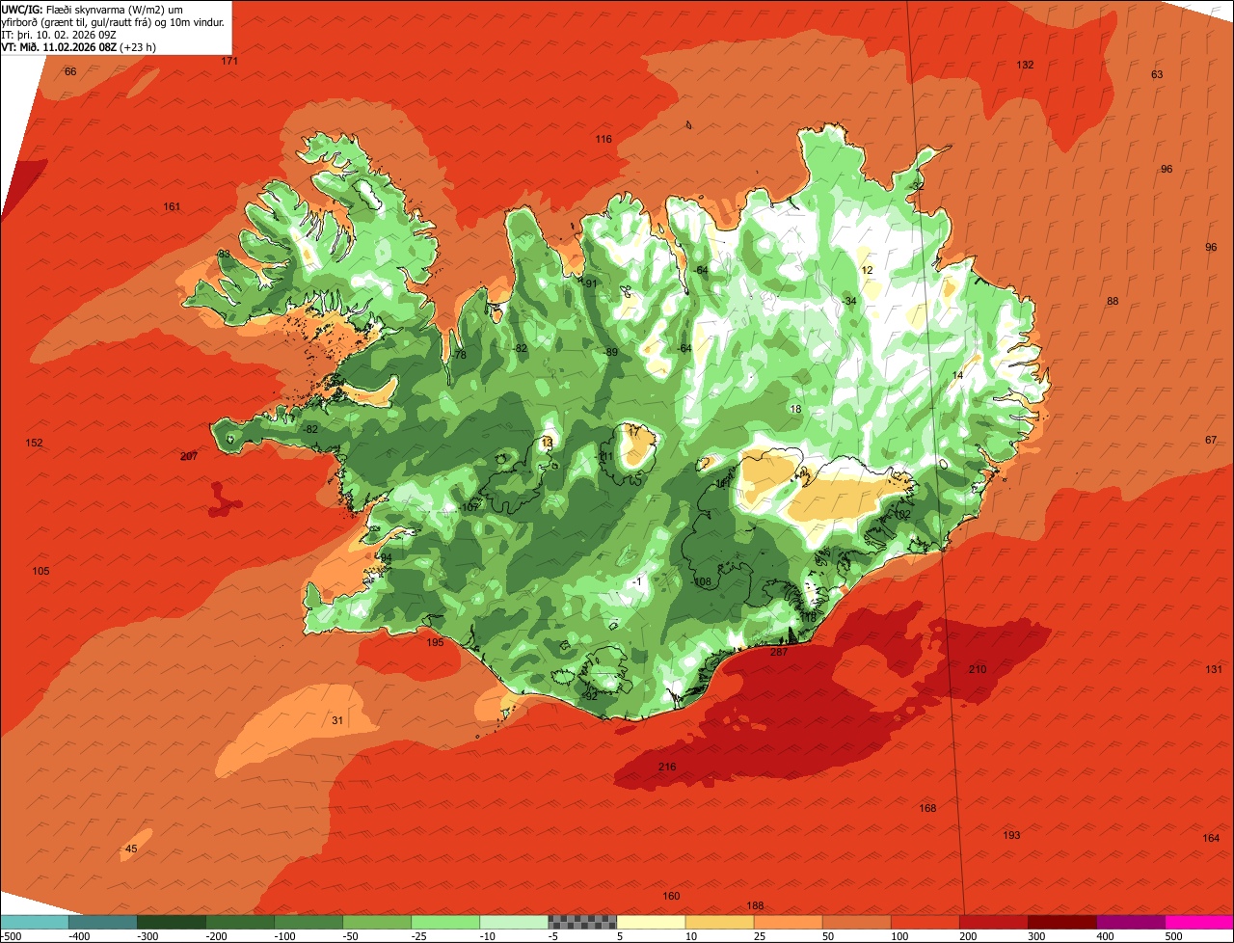Click the pale yellow swatch between 5 and 10
Screen dimensions: 1234x943
[x=651, y=922]
